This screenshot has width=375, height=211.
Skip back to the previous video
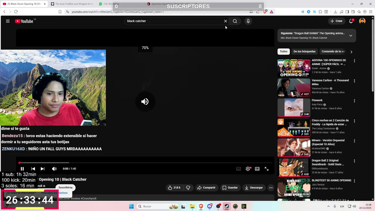pos(33,169)
